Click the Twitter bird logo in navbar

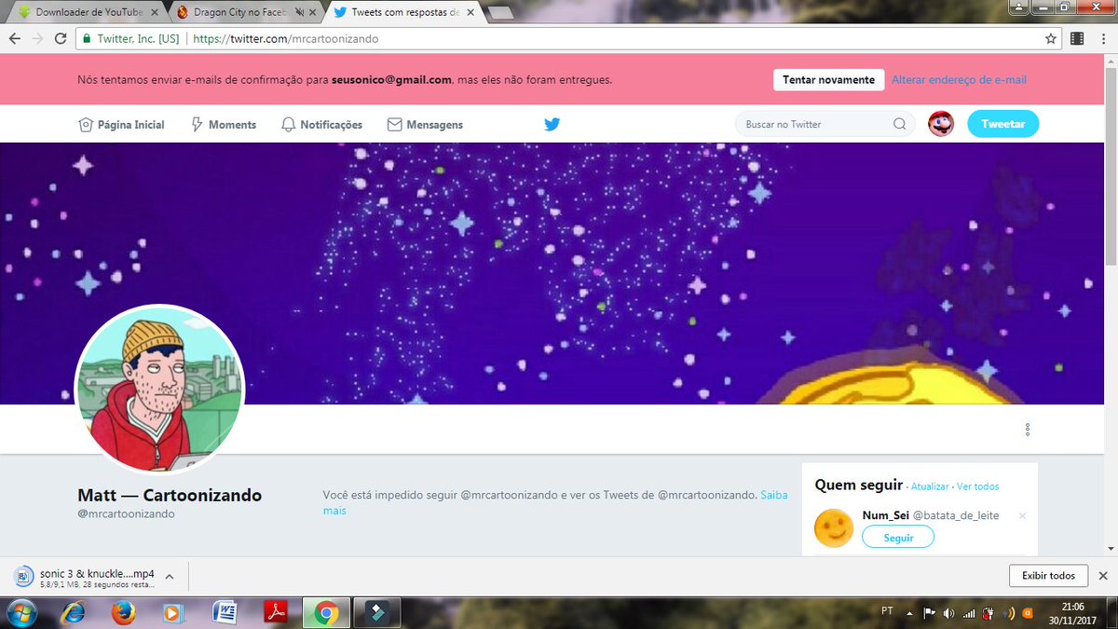tap(552, 124)
